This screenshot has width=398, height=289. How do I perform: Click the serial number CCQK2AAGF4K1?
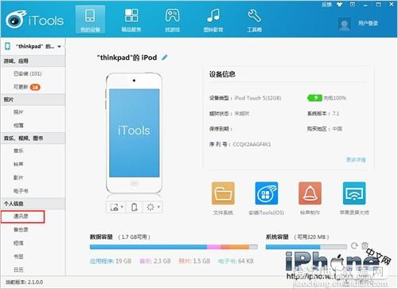[x=252, y=144]
